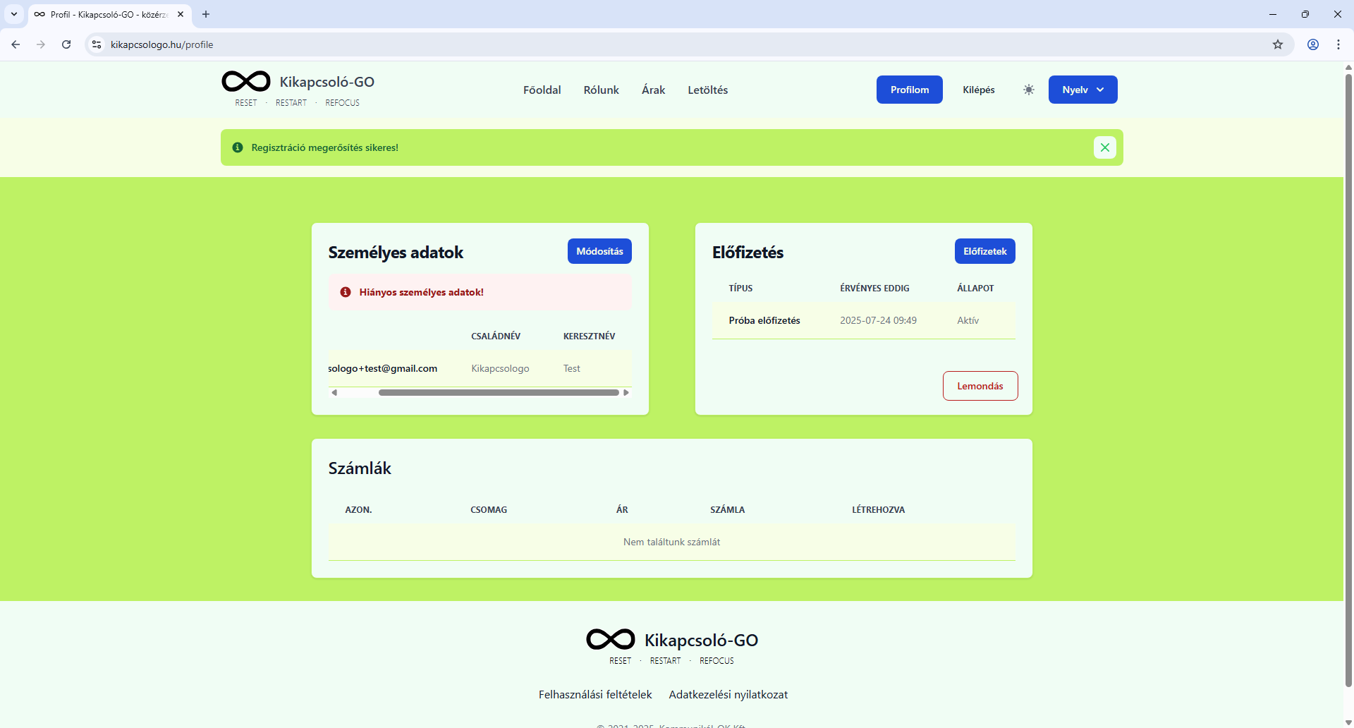Click the Kikapcsoló-GO infinity logo in header

coord(246,82)
